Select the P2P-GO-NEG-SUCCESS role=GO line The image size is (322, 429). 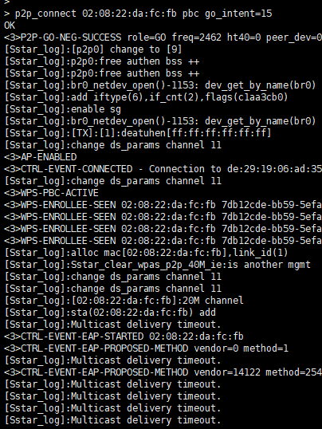click(163, 37)
